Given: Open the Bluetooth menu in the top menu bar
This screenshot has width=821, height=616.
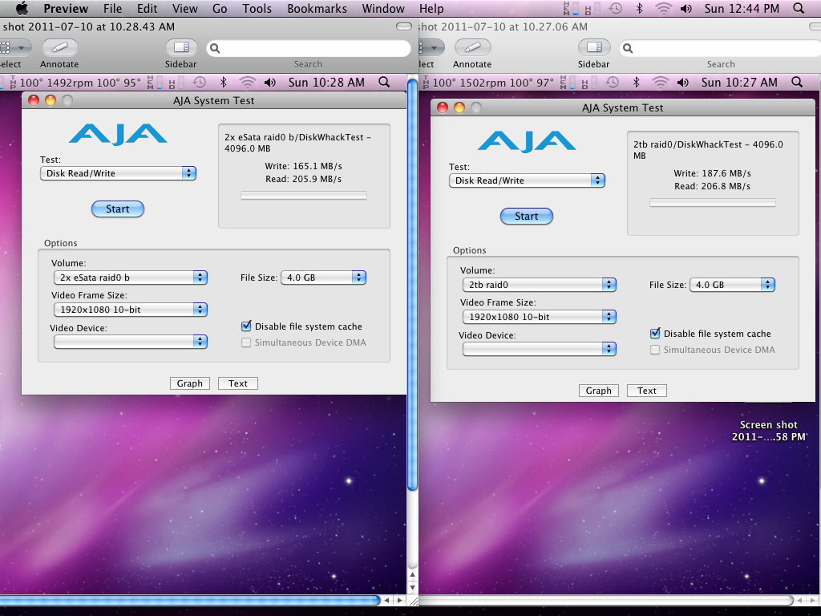Looking at the screenshot, I should [x=639, y=8].
